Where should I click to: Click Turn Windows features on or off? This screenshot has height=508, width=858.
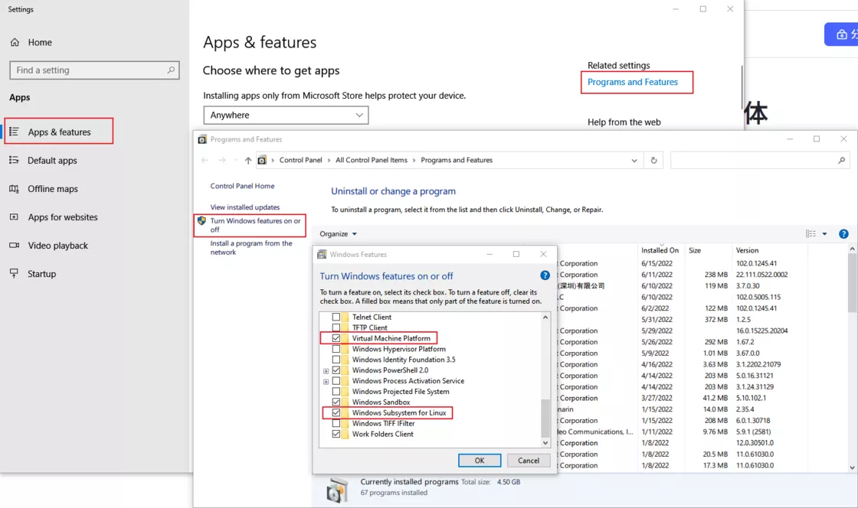(256, 225)
